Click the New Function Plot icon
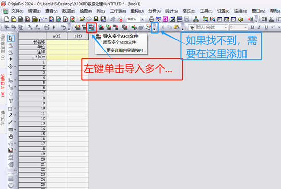 (x=42, y=19)
